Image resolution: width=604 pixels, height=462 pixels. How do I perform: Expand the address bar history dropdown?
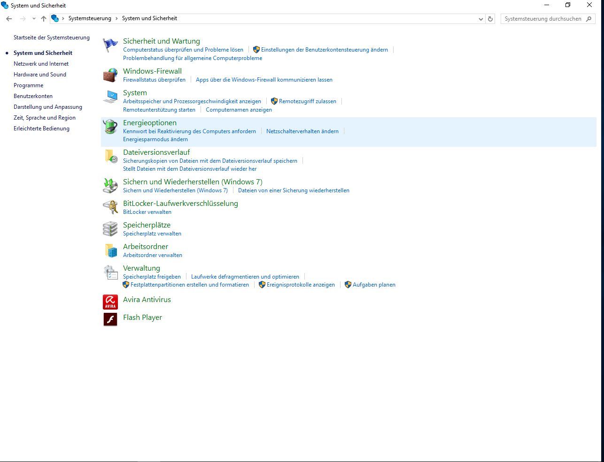pyautogui.click(x=480, y=19)
